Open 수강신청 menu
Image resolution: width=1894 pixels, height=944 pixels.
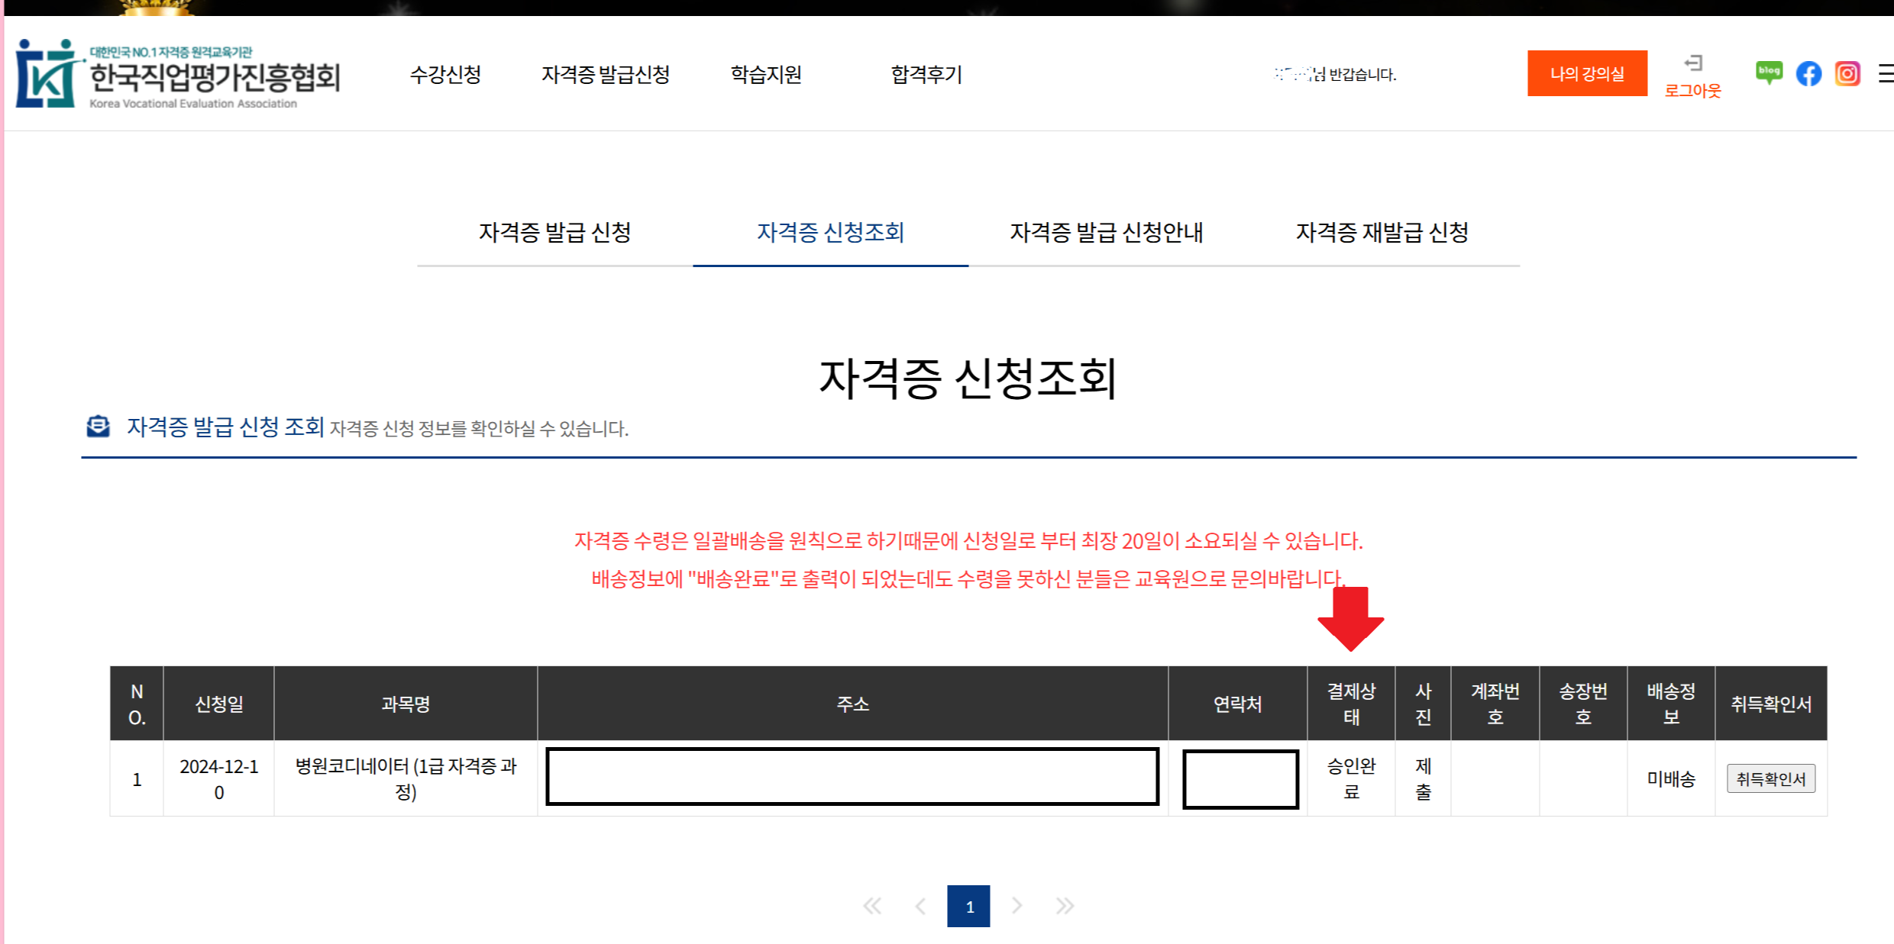[445, 75]
